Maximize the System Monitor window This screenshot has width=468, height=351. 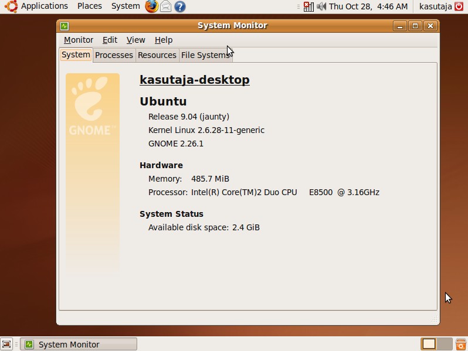(415, 26)
